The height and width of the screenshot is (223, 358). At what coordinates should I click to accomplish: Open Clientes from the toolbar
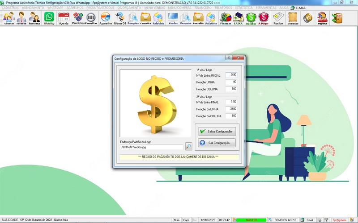coord(9,18)
